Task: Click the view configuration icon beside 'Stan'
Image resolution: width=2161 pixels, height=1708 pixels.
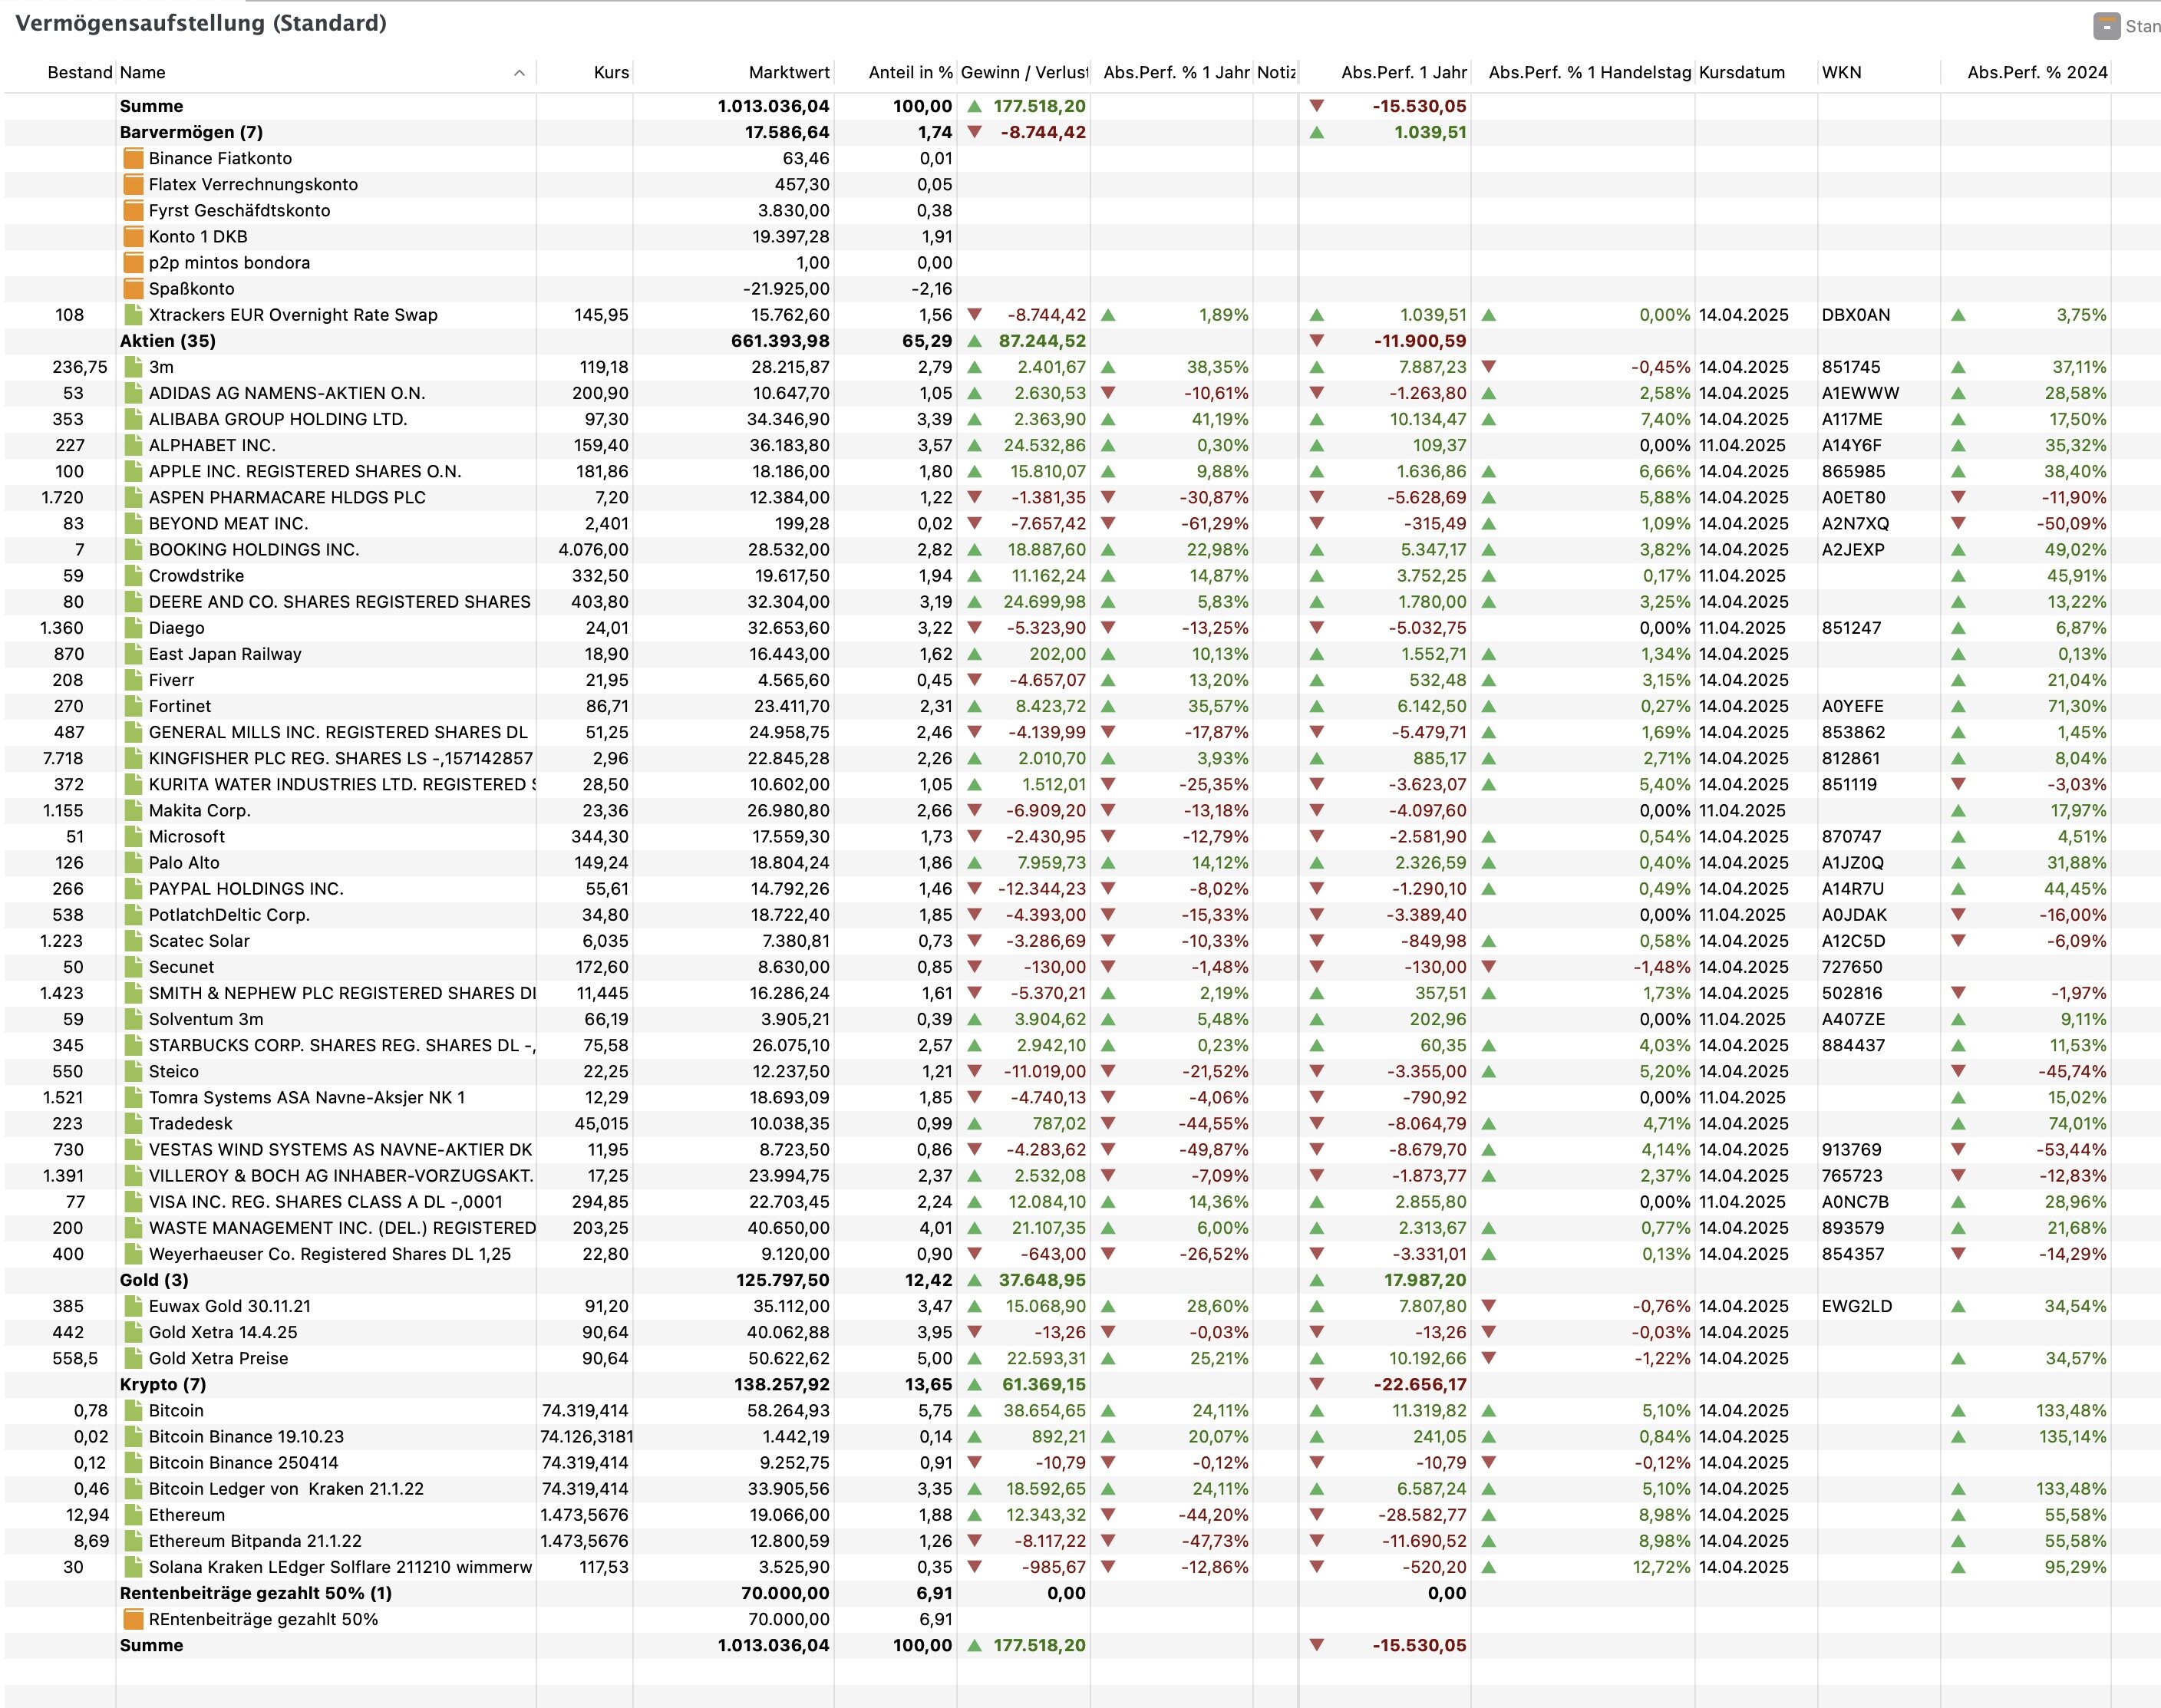Action: click(2106, 26)
